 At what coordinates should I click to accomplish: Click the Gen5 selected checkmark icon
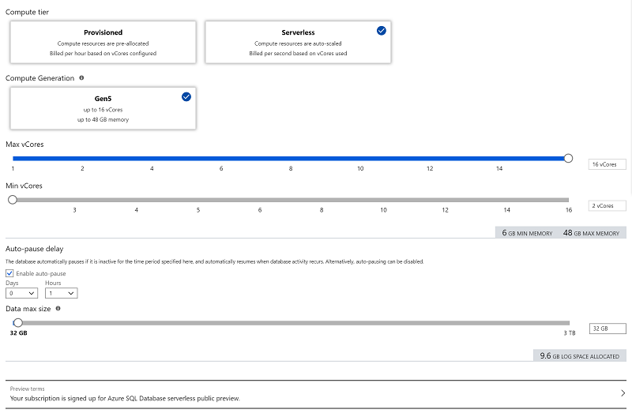pos(186,96)
